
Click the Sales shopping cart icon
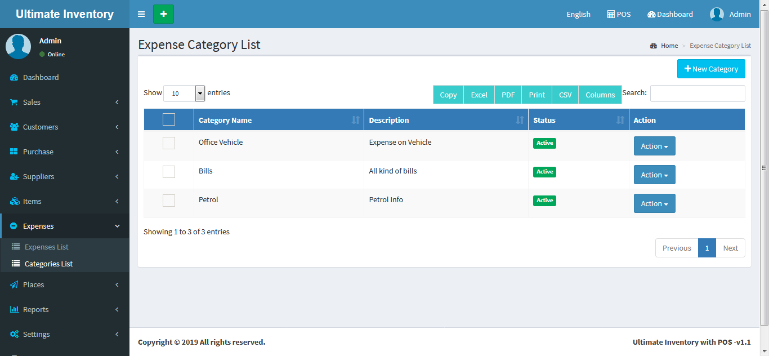point(14,103)
